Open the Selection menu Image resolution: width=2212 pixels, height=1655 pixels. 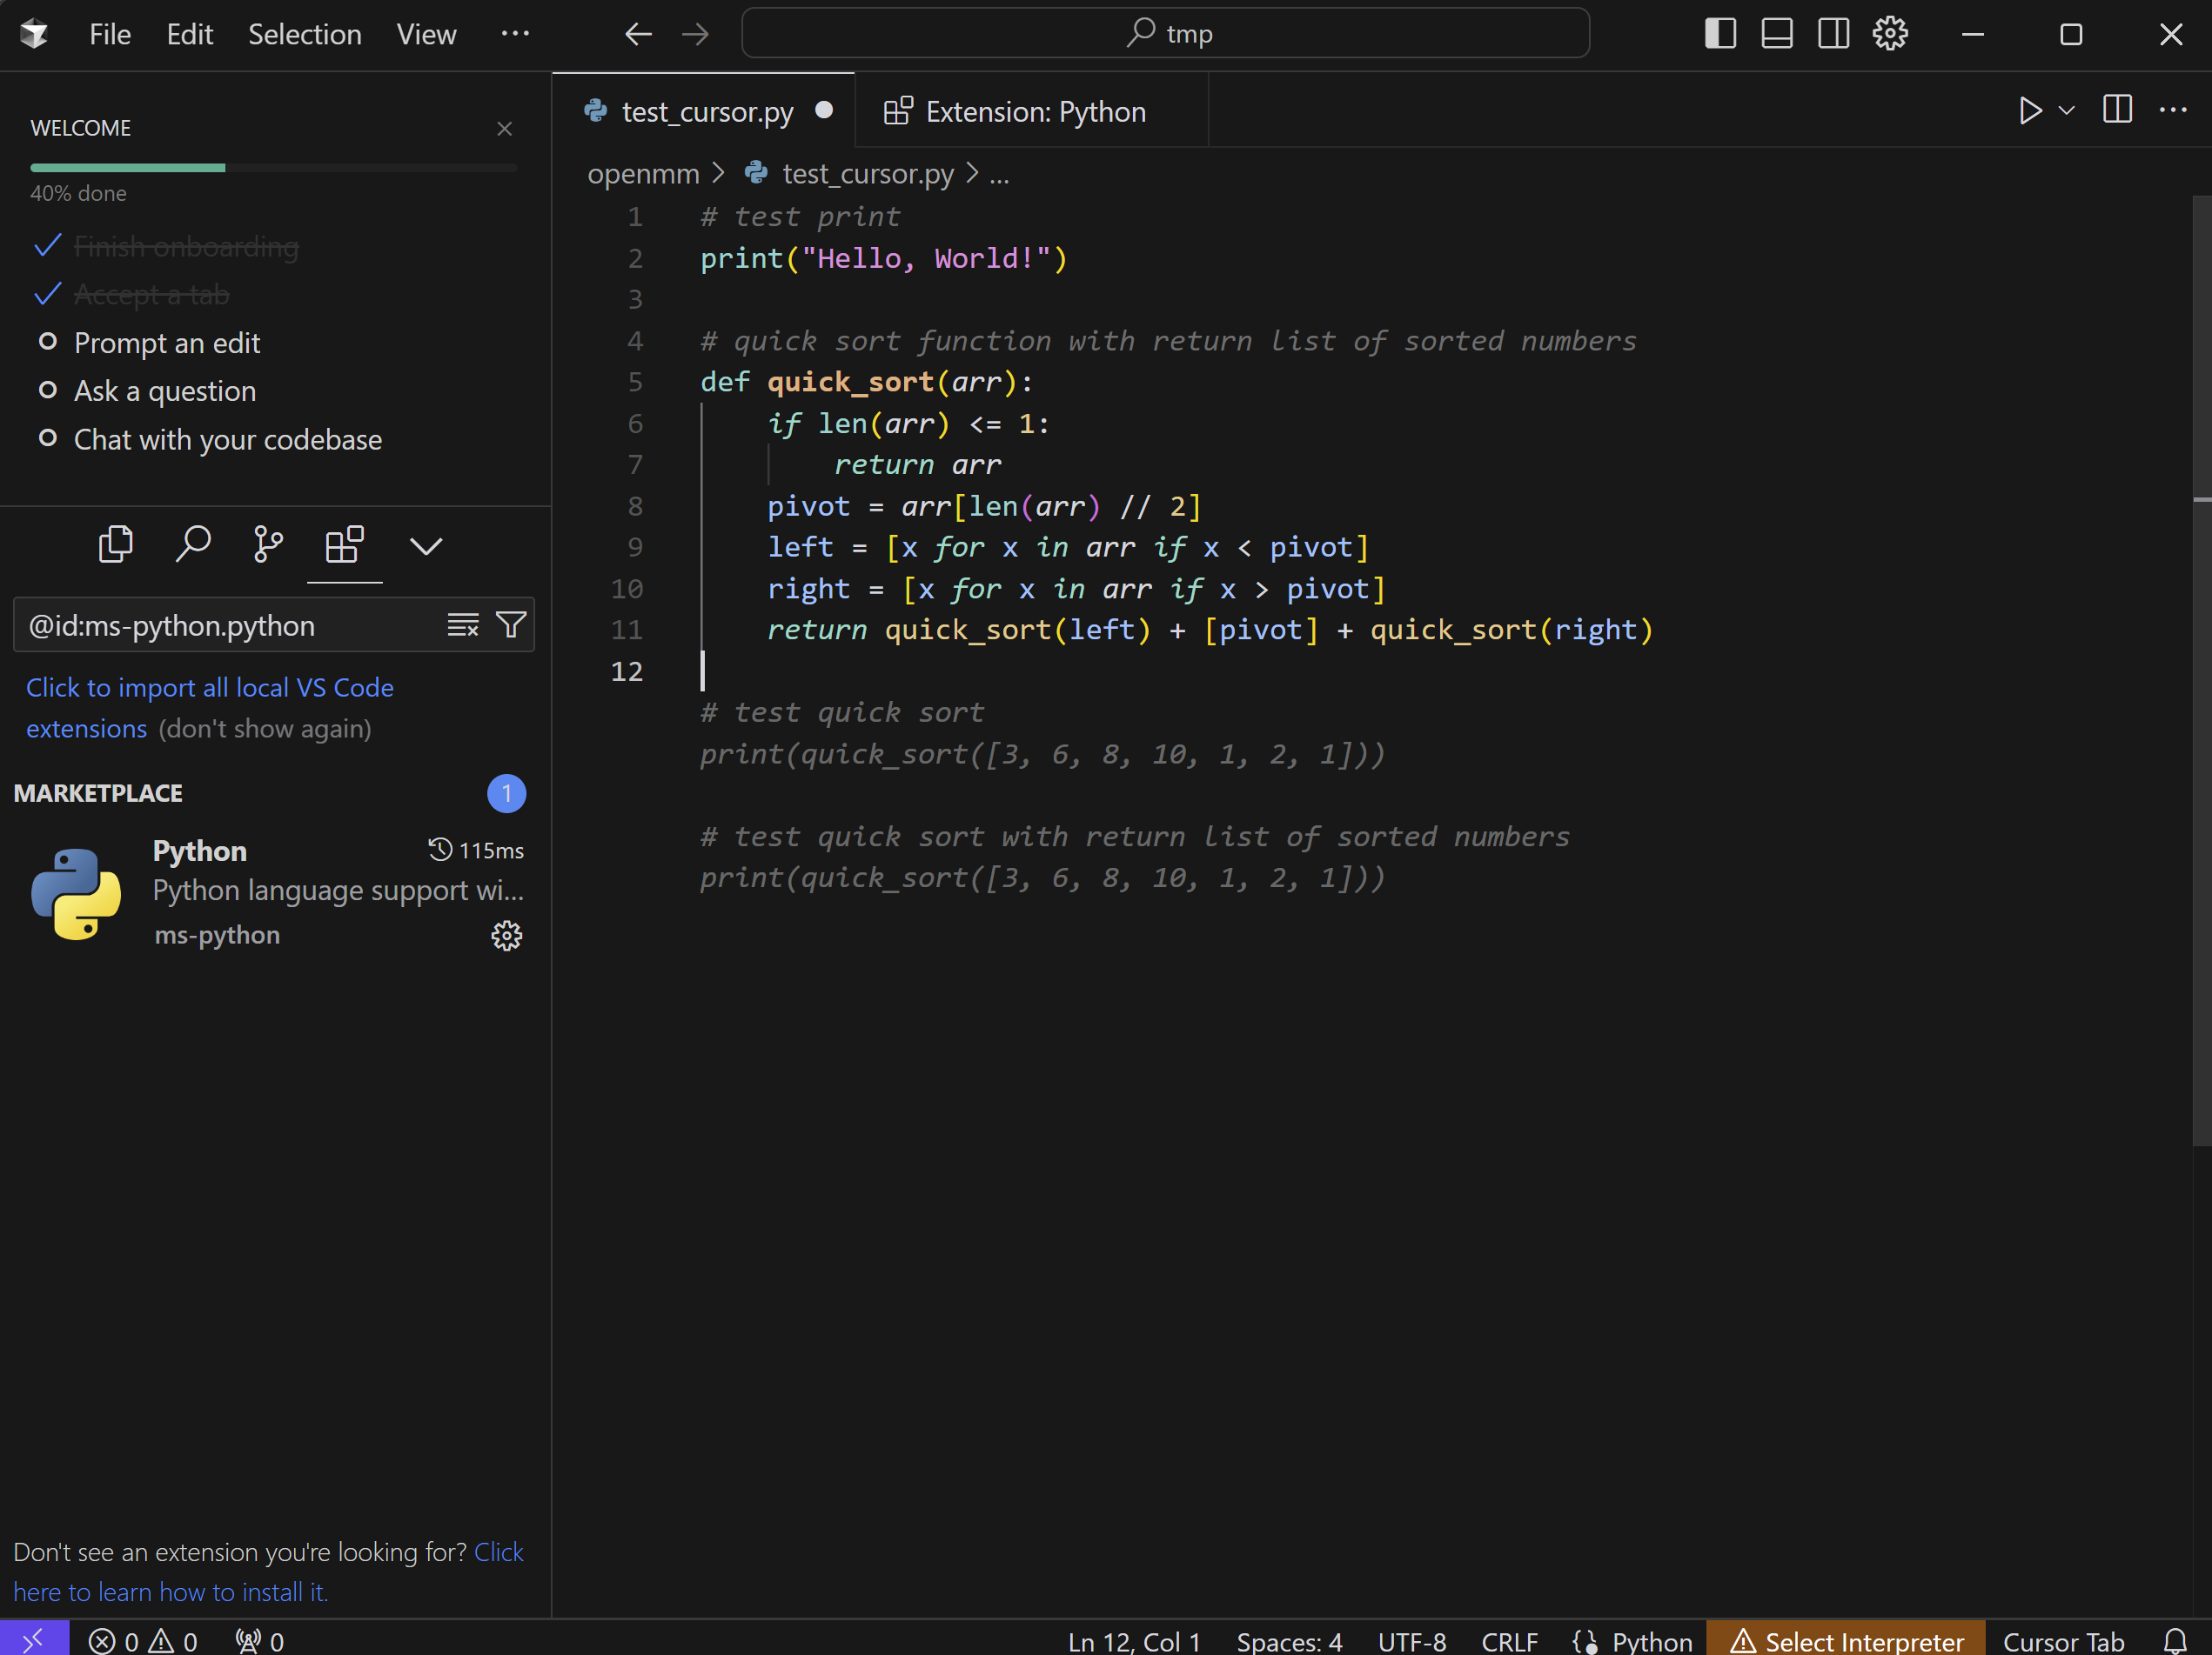(x=305, y=34)
